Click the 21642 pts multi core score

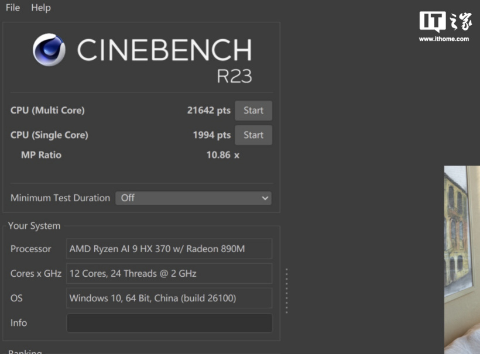coord(208,111)
